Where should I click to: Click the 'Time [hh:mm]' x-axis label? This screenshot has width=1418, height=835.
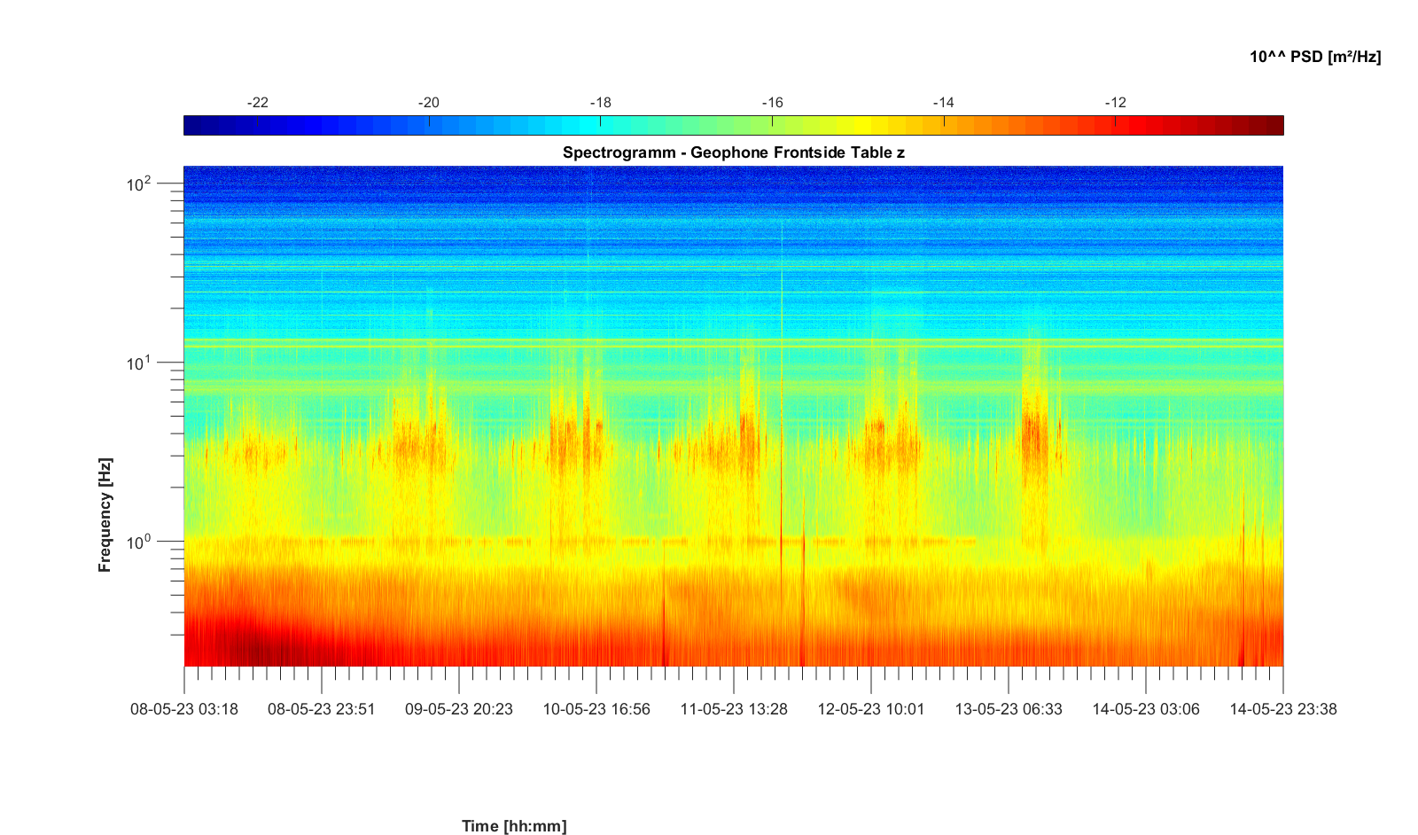(x=514, y=826)
